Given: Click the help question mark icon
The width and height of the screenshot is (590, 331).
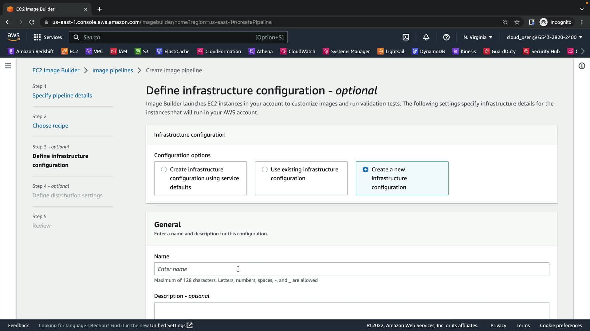Looking at the screenshot, I should pos(446,37).
